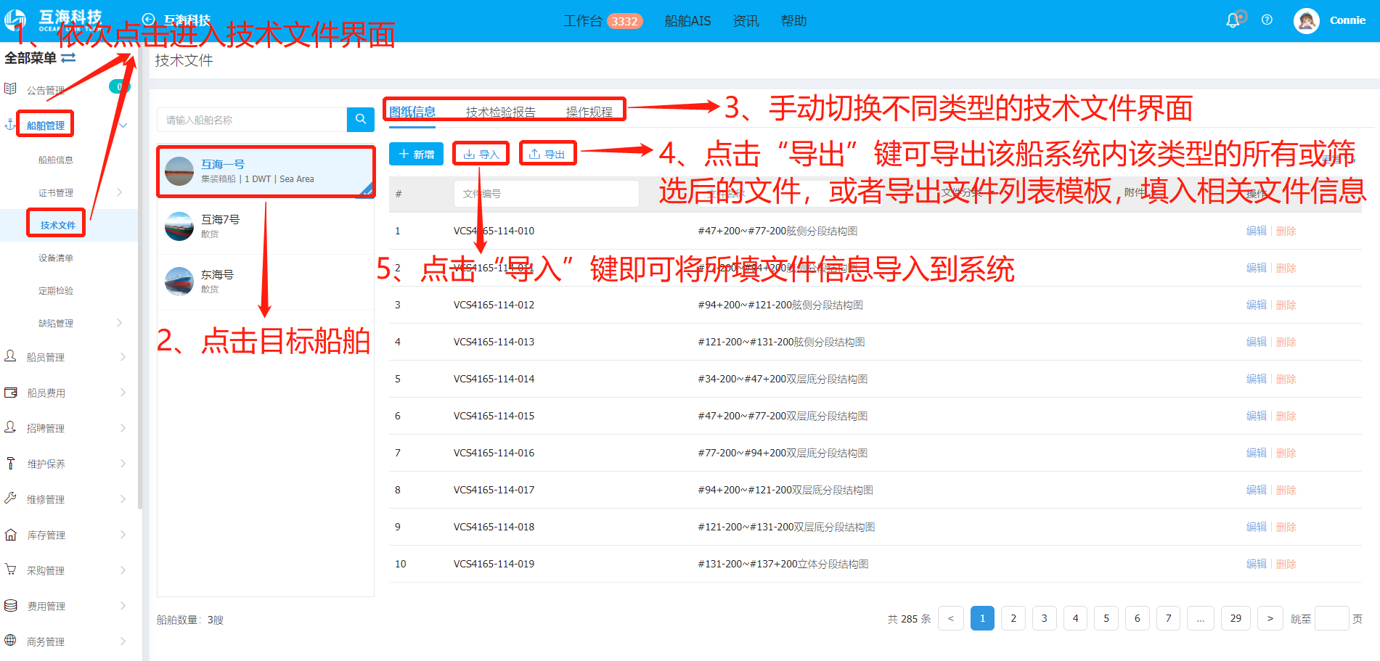1380x661 pixels.
Task: Click the menu toggle arrows beside 全部菜单
Action: click(68, 57)
